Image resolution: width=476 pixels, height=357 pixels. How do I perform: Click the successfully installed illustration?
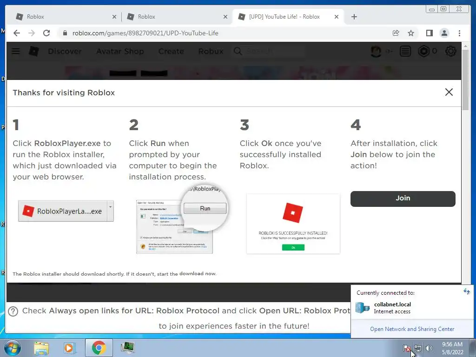click(293, 224)
